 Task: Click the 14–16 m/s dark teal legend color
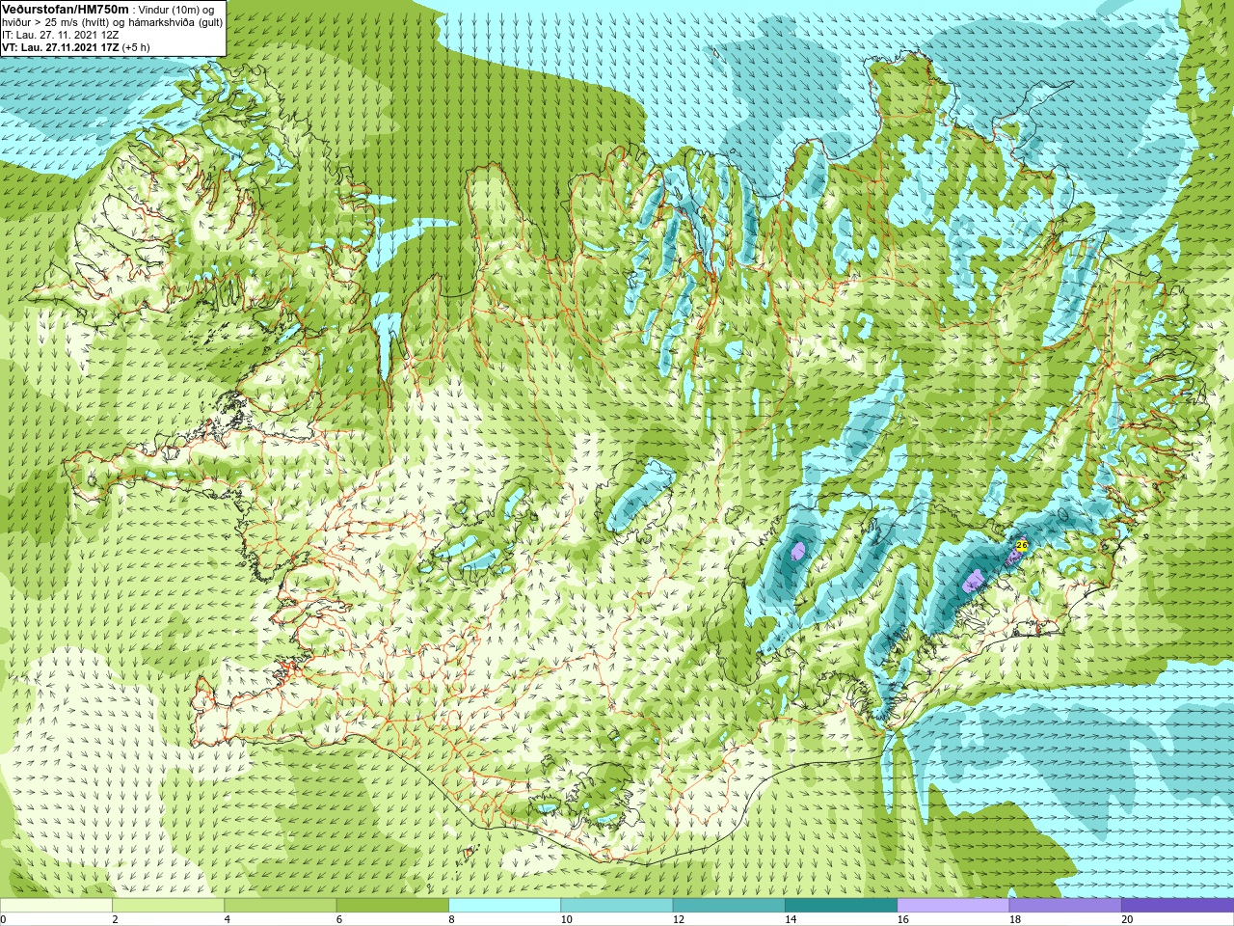point(841,906)
